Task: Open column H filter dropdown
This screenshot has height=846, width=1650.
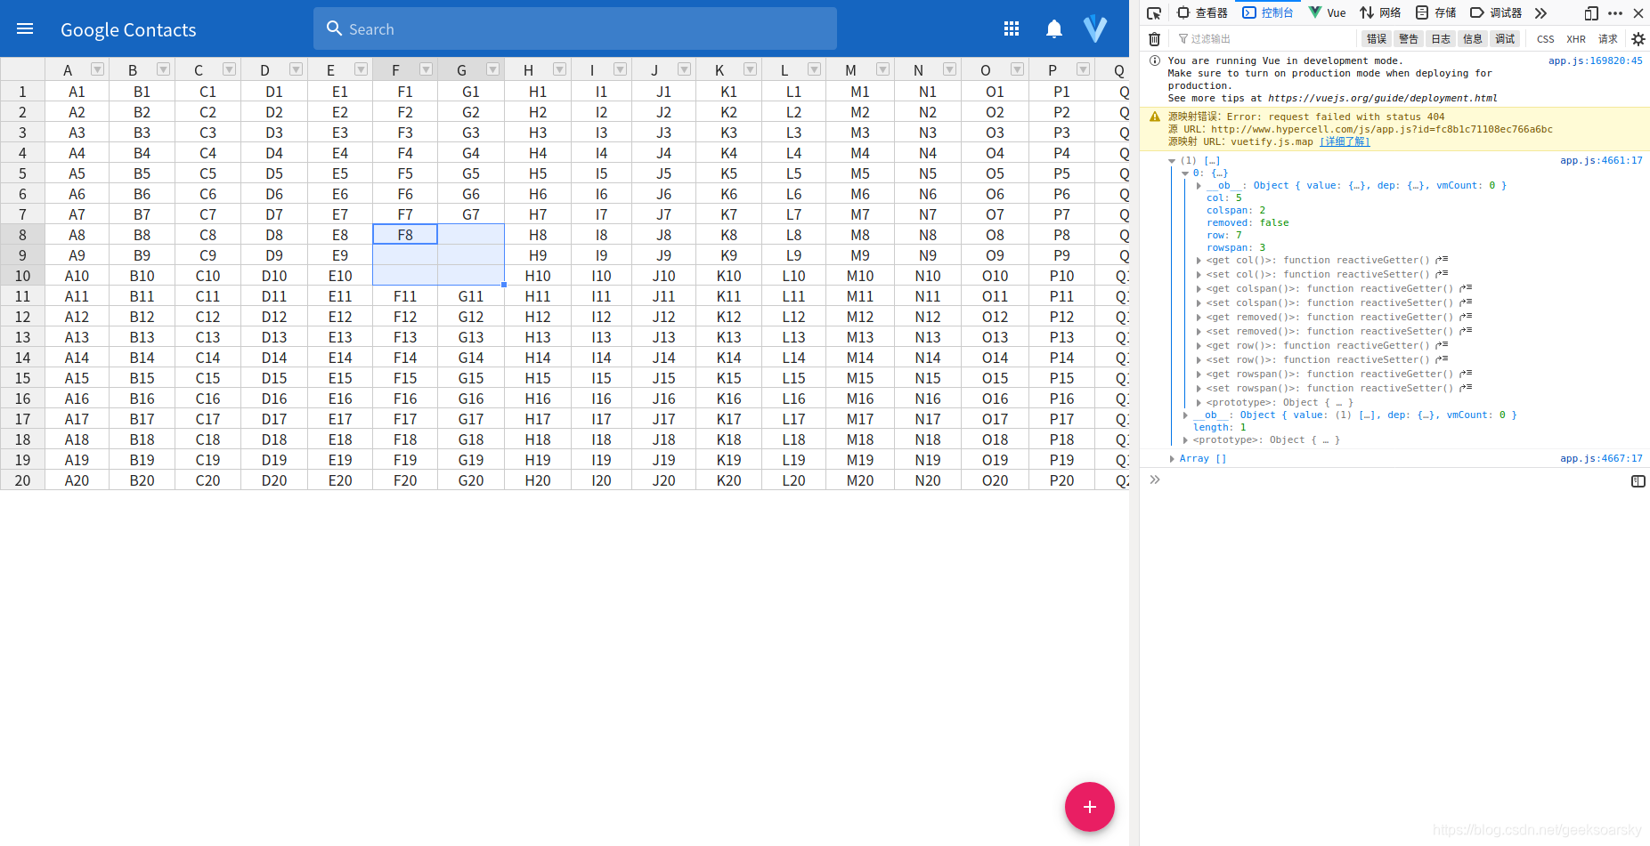Action: click(x=559, y=69)
